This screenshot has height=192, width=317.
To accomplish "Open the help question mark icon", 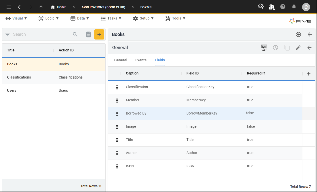I will 283,7.
